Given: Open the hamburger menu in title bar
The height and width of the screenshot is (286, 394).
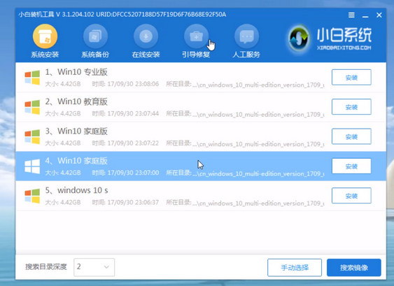Looking at the screenshot, I should [351, 15].
